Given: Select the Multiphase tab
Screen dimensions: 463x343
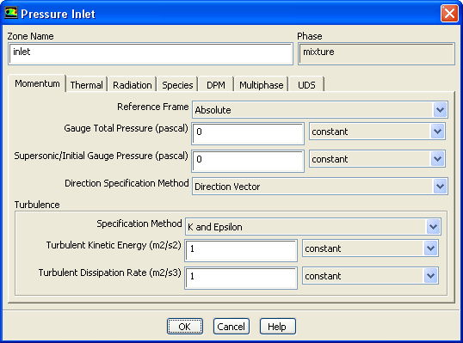Looking at the screenshot, I should (261, 85).
